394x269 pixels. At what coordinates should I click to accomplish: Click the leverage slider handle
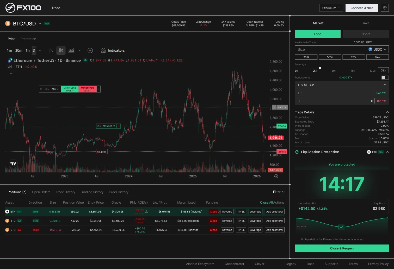pyautogui.click(x=320, y=68)
